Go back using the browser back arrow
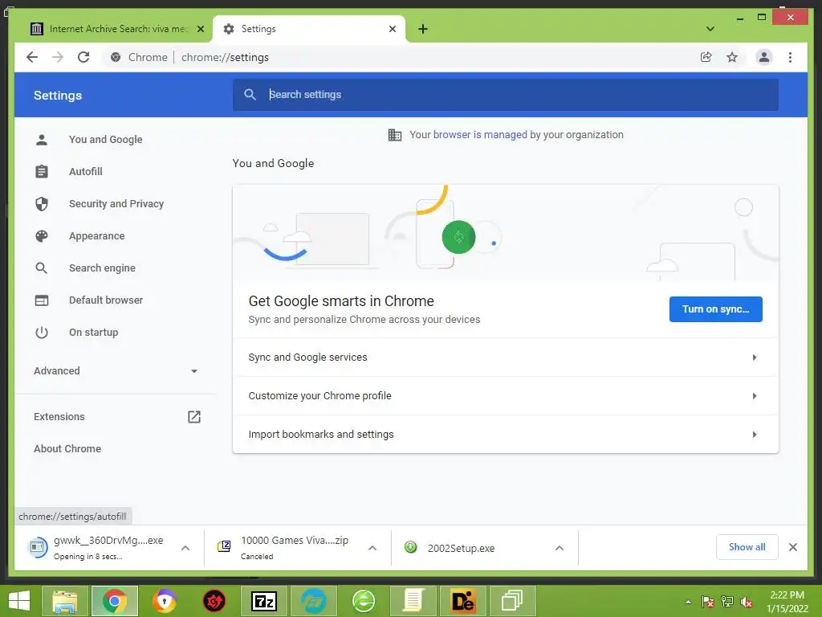 pos(32,57)
